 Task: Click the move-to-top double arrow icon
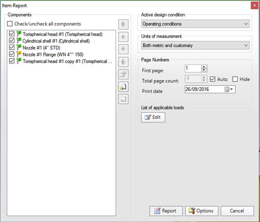point(123,25)
